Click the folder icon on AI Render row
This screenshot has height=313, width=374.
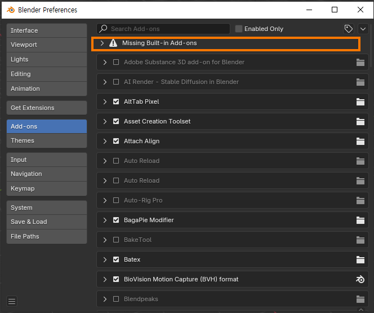pos(360,82)
